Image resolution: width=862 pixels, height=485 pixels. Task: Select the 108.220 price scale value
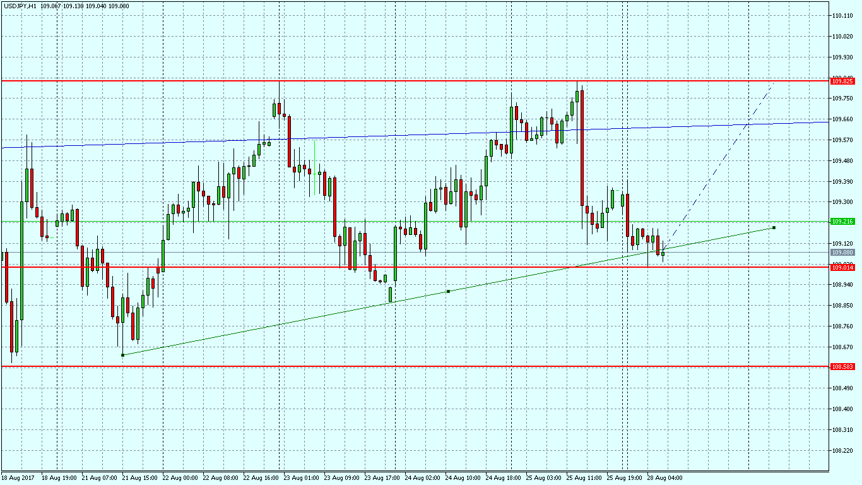pos(842,450)
